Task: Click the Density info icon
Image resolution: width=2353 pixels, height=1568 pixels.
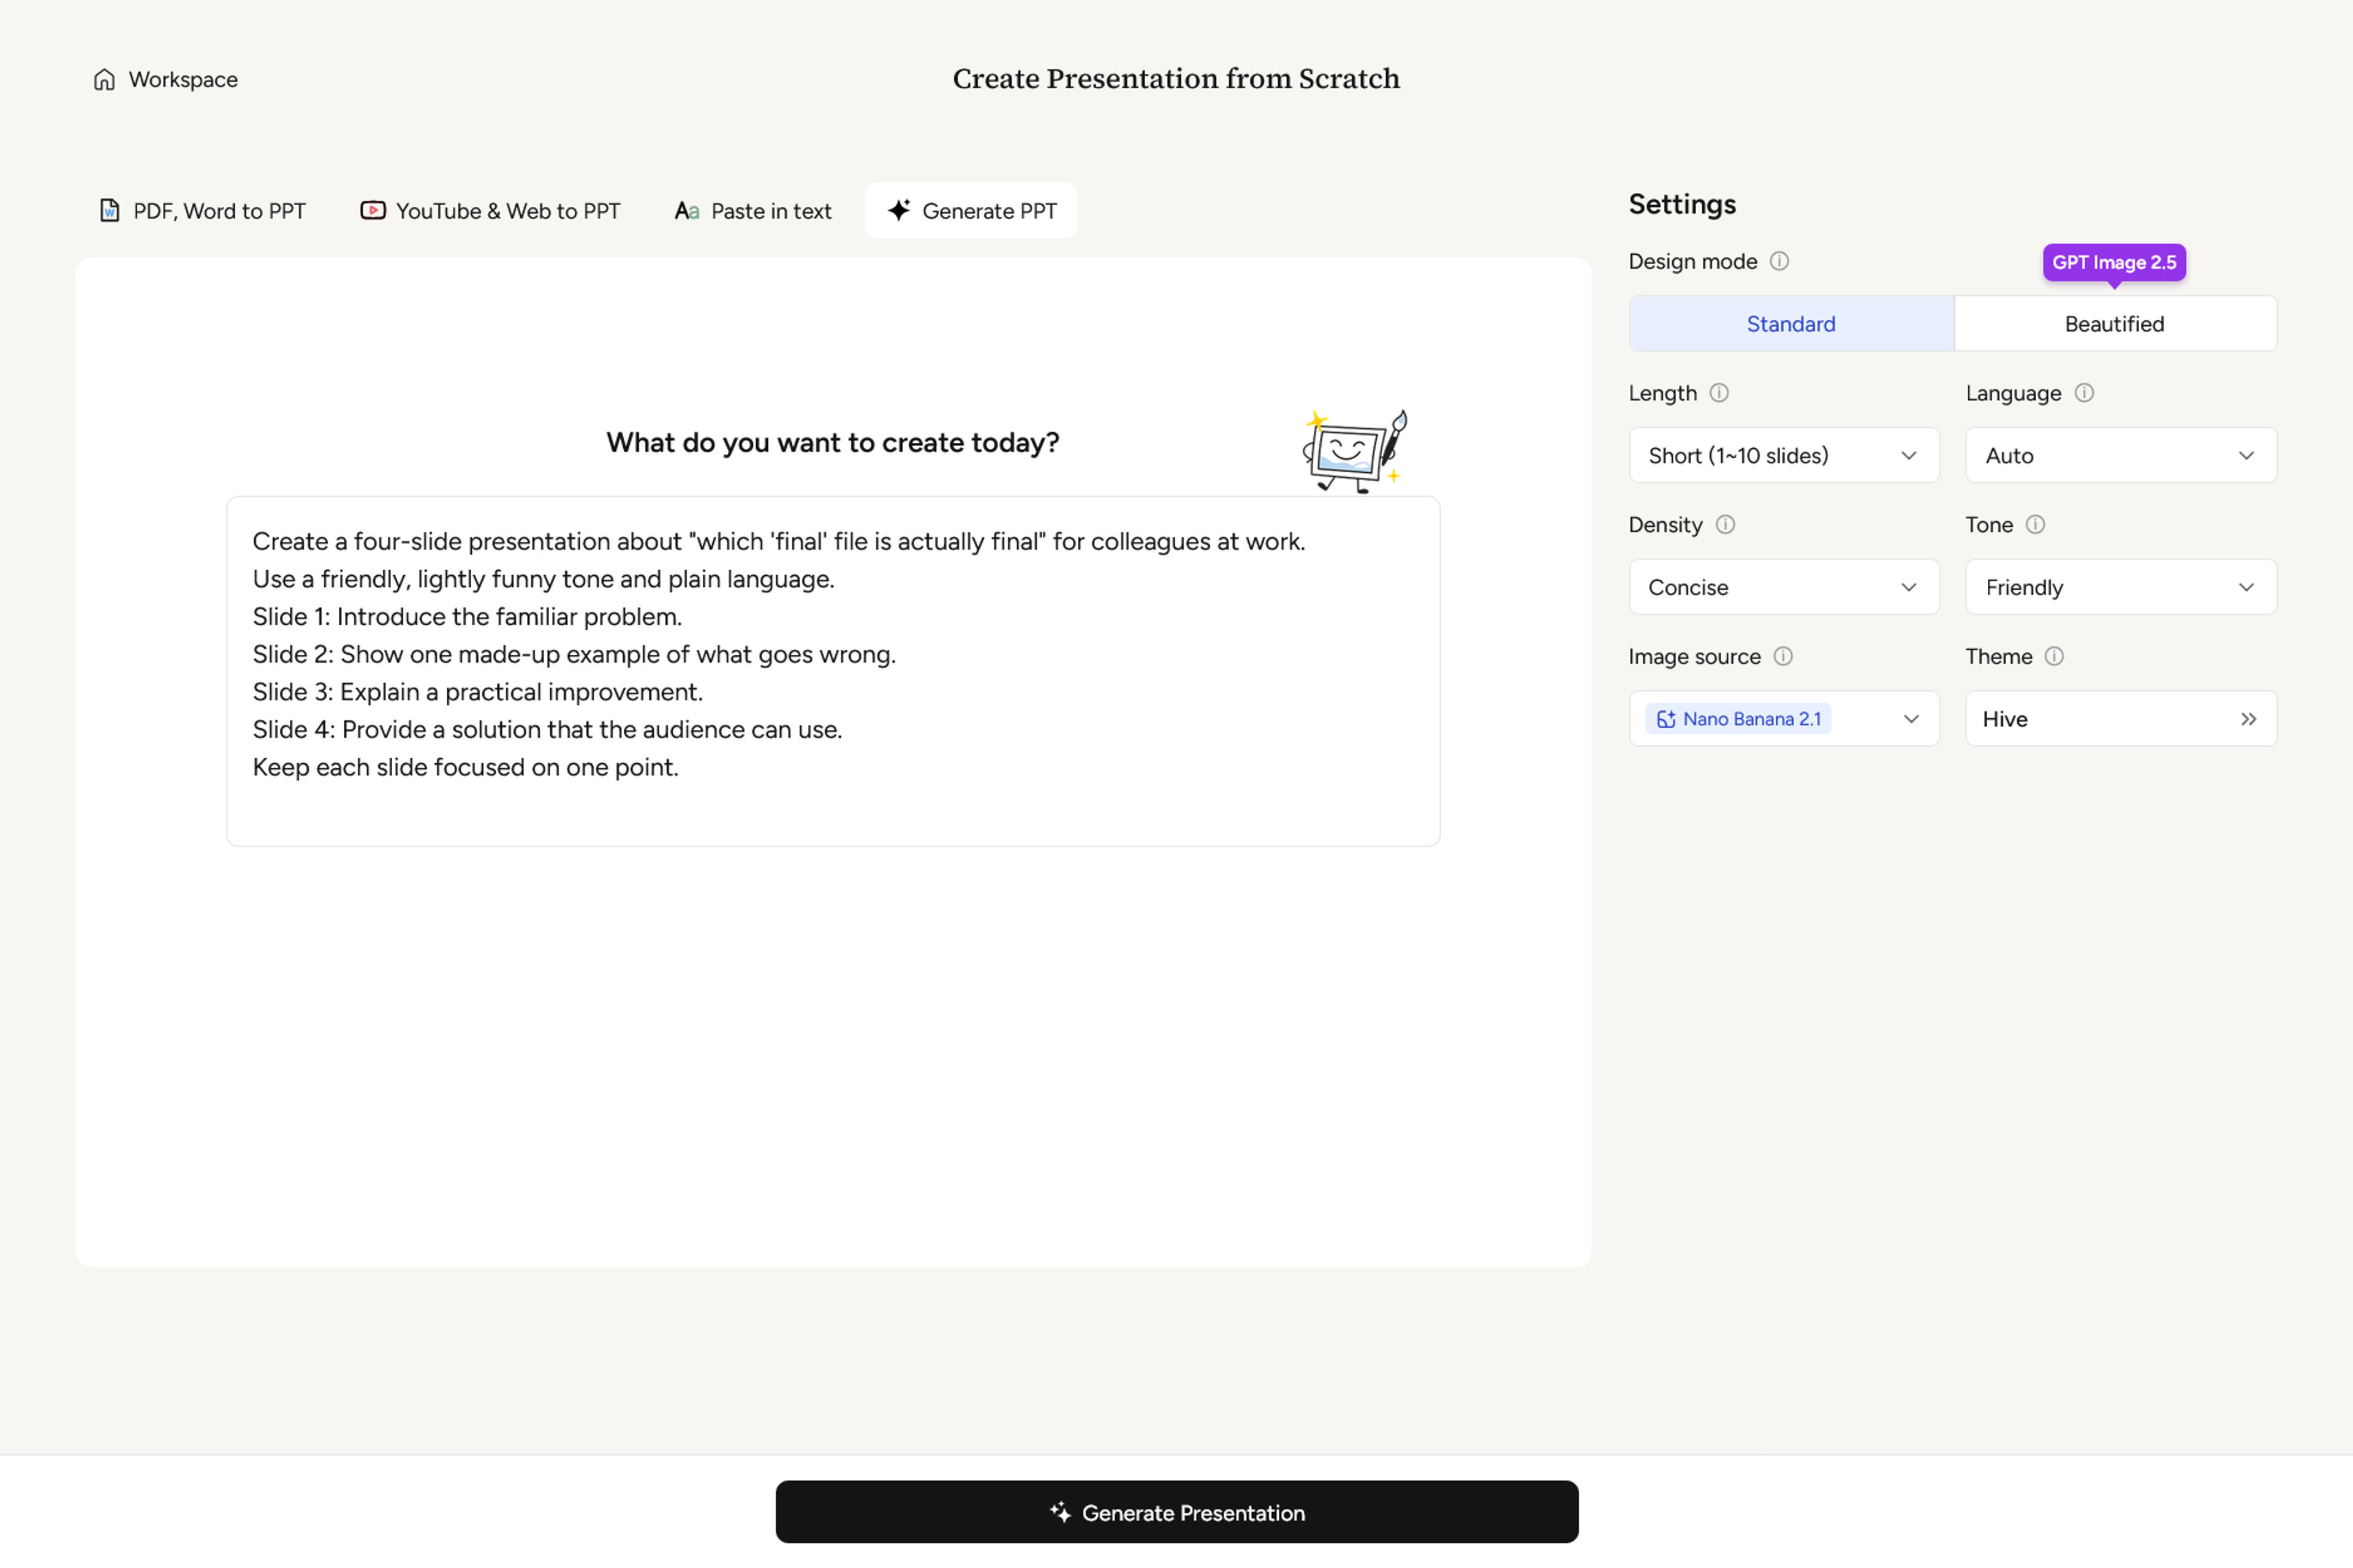Action: coord(1726,525)
